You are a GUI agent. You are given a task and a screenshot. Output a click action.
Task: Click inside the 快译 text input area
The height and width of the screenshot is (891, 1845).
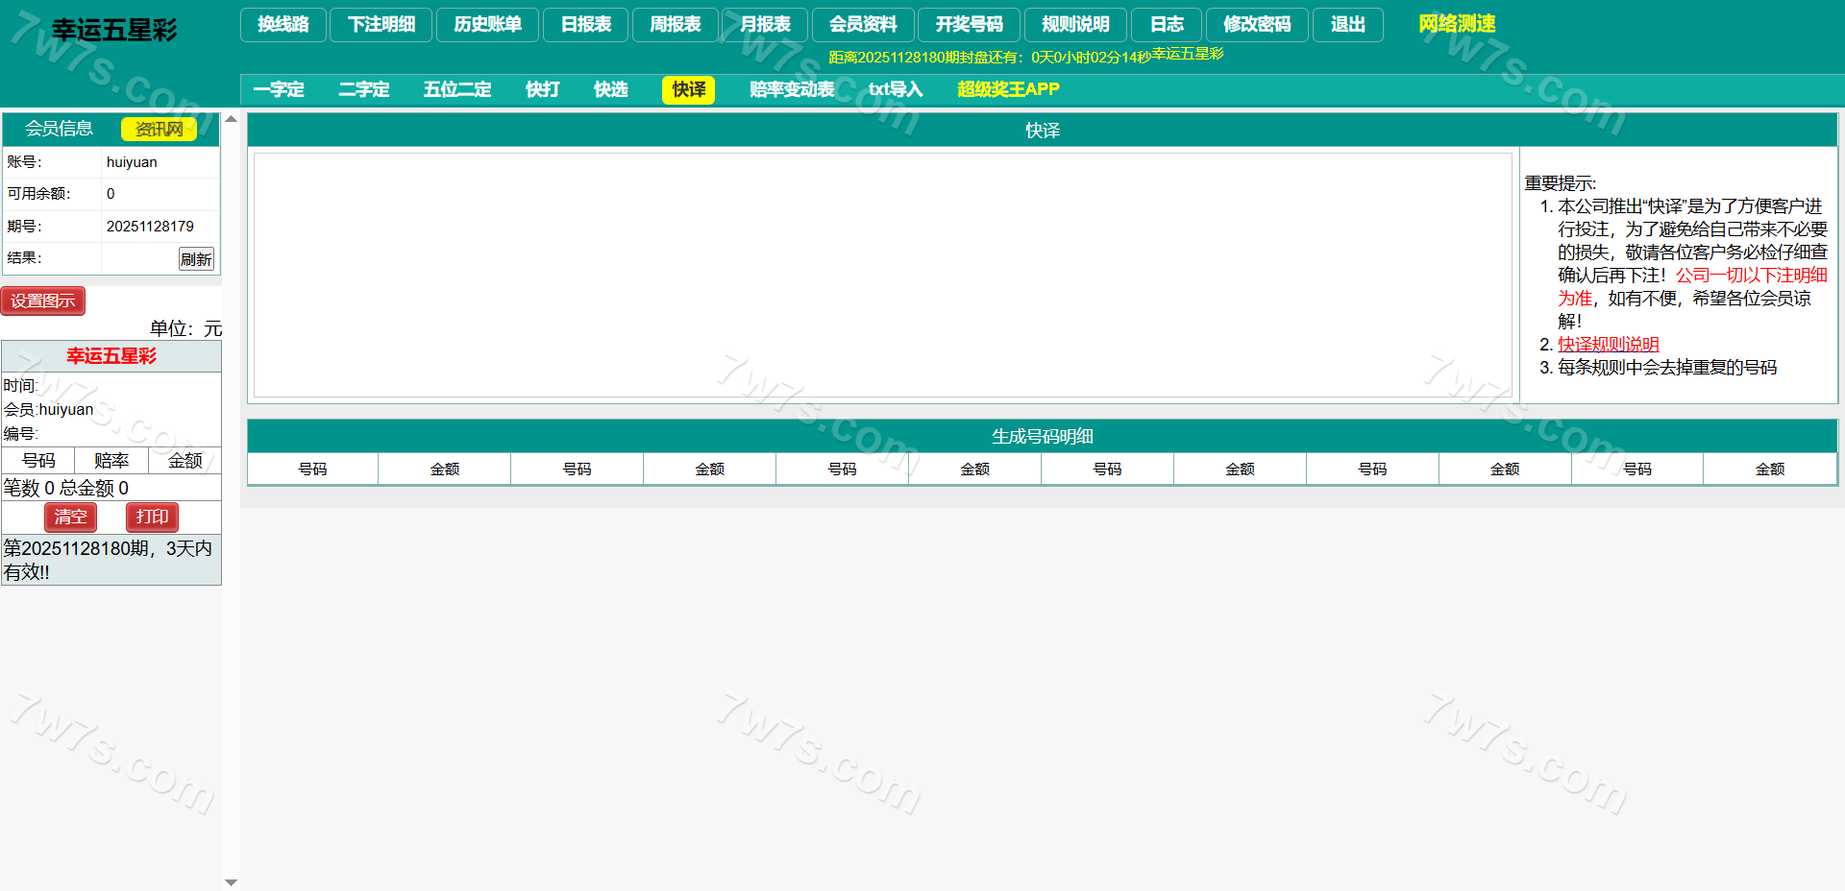[882, 275]
